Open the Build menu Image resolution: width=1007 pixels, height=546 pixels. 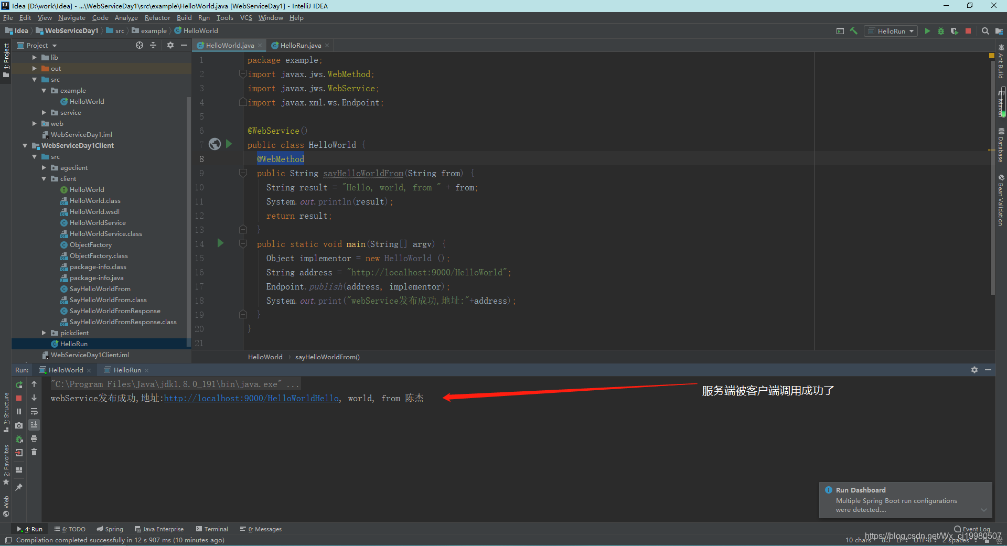pos(184,18)
